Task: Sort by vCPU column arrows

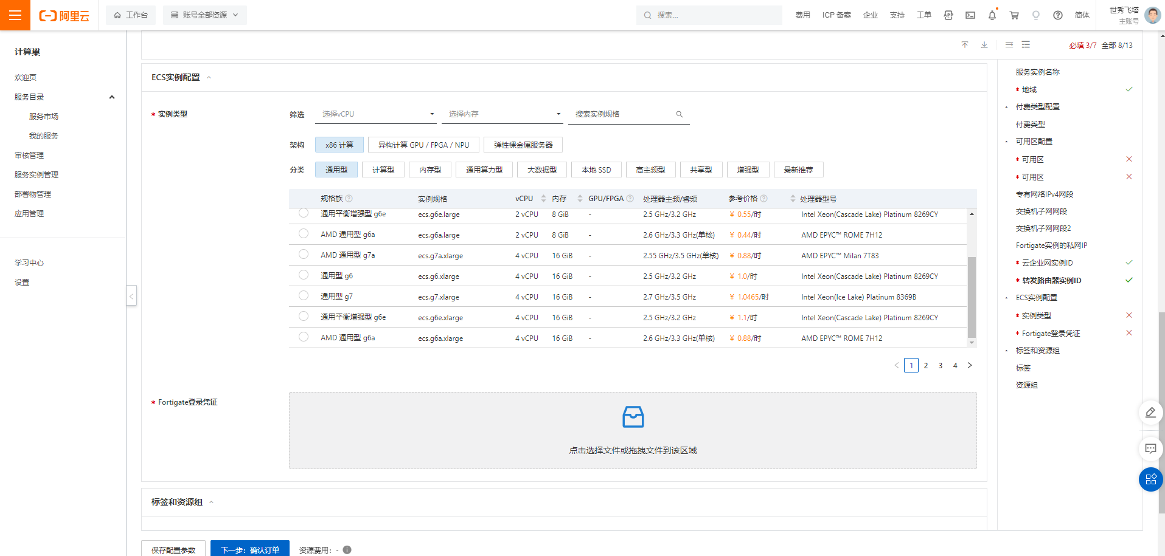Action: [543, 199]
